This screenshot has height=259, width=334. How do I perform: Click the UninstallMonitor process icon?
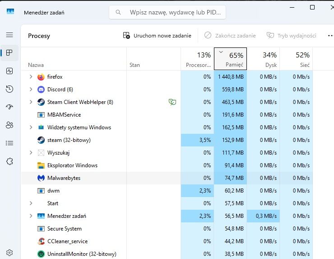pos(41,254)
